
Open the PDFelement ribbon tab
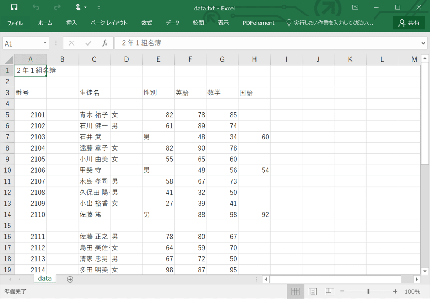point(258,23)
